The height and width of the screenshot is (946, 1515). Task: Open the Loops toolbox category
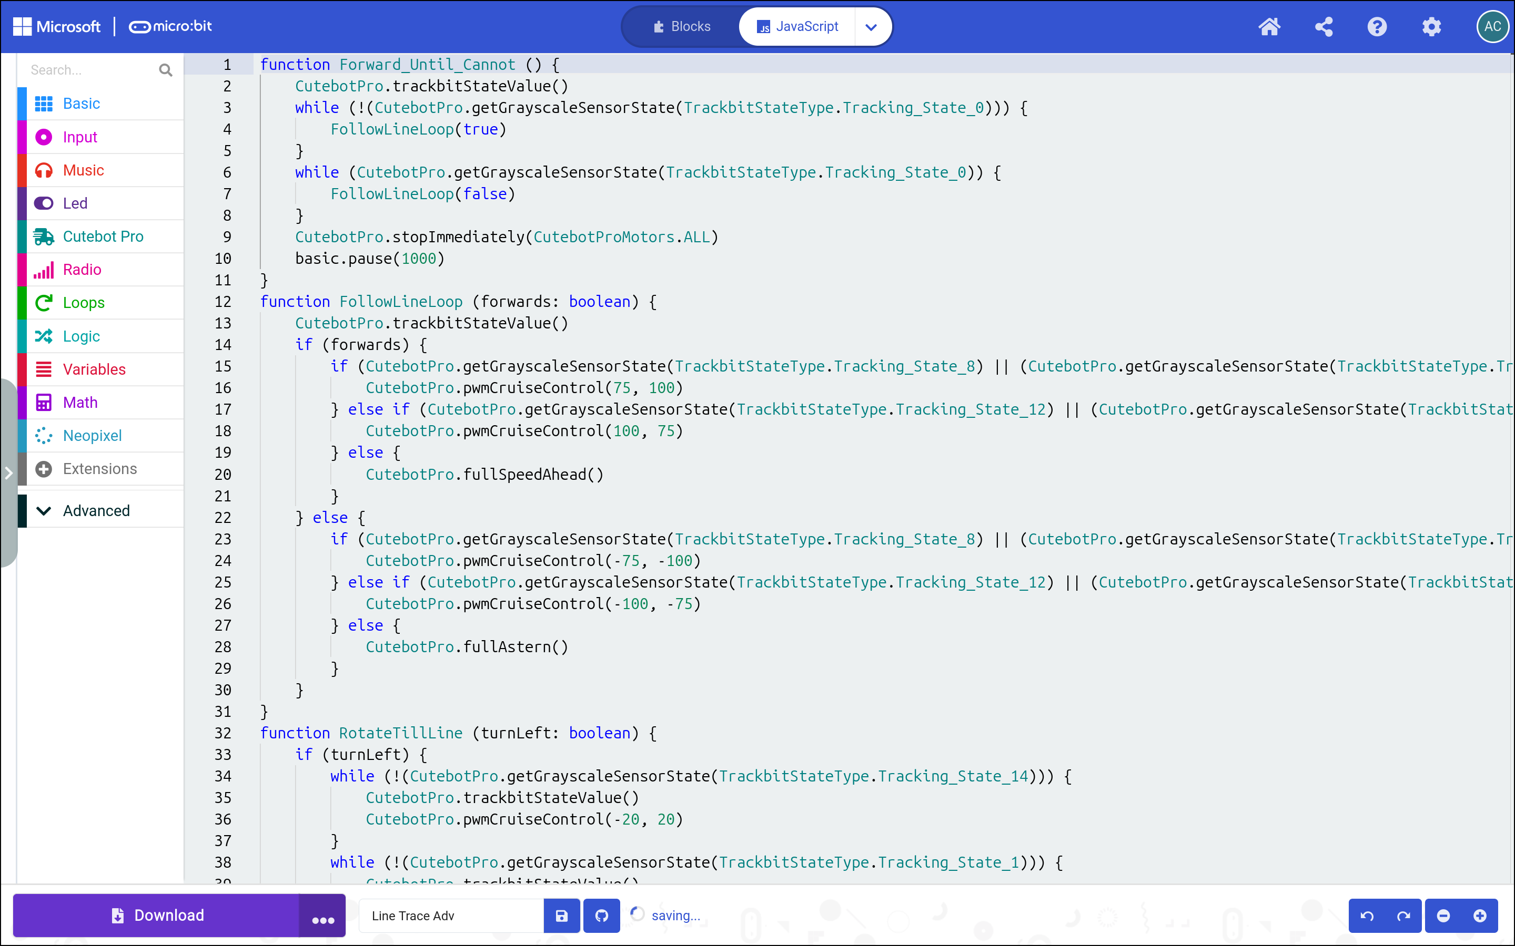pyautogui.click(x=100, y=303)
